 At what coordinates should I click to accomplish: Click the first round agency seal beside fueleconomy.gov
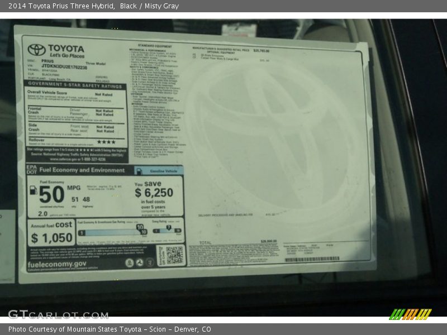point(130,263)
